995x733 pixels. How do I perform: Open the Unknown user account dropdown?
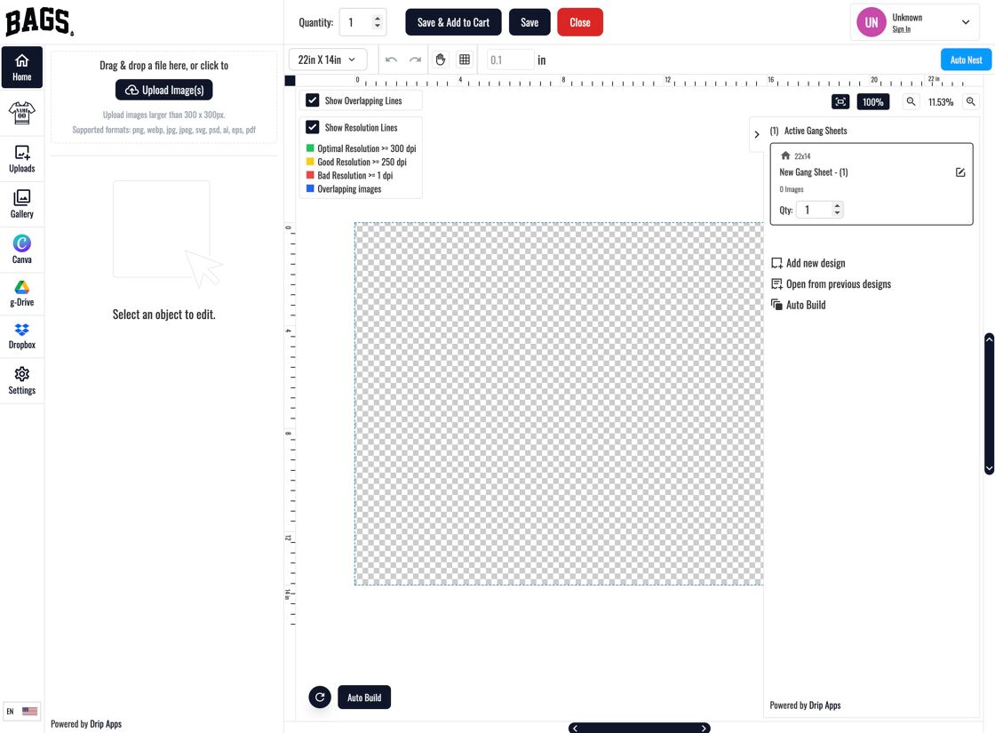tap(914, 22)
